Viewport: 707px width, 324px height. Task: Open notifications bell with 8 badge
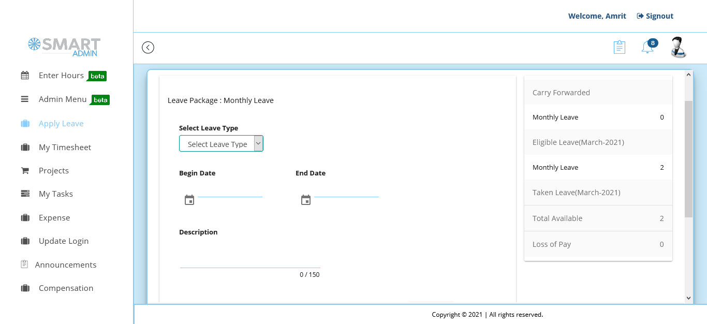click(647, 47)
